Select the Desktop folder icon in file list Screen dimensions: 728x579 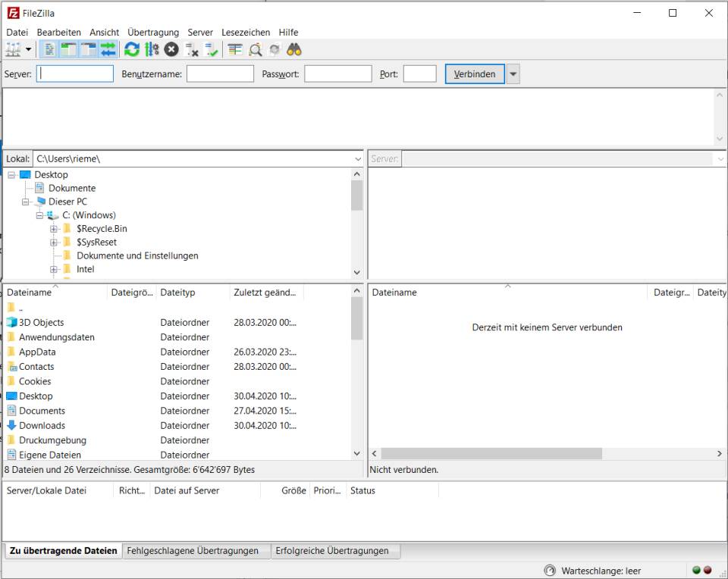[x=11, y=396]
